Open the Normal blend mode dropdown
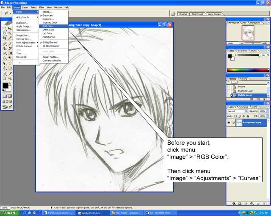271x216 pixels. pyautogui.click(x=237, y=111)
